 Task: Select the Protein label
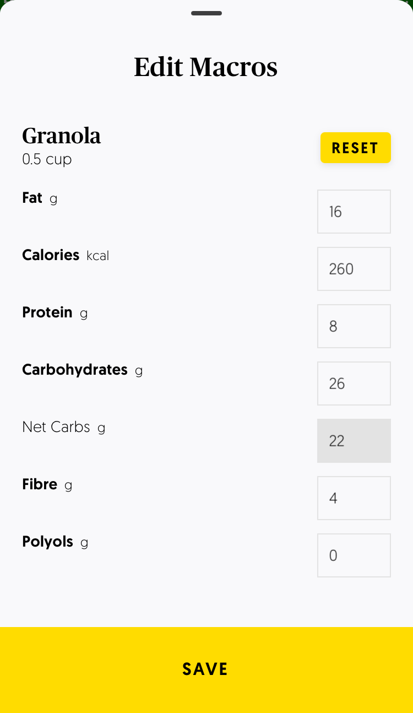[x=47, y=312]
